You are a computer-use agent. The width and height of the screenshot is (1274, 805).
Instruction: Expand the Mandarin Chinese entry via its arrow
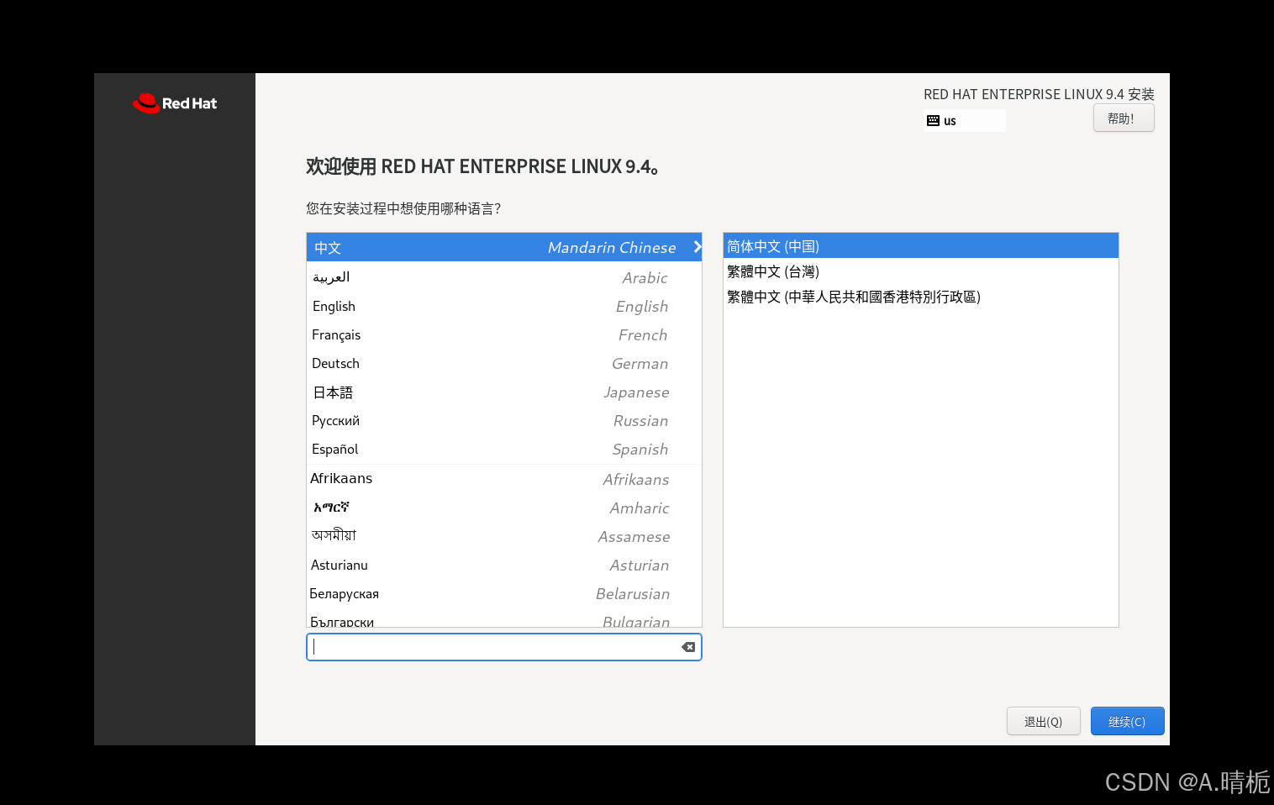(x=697, y=247)
